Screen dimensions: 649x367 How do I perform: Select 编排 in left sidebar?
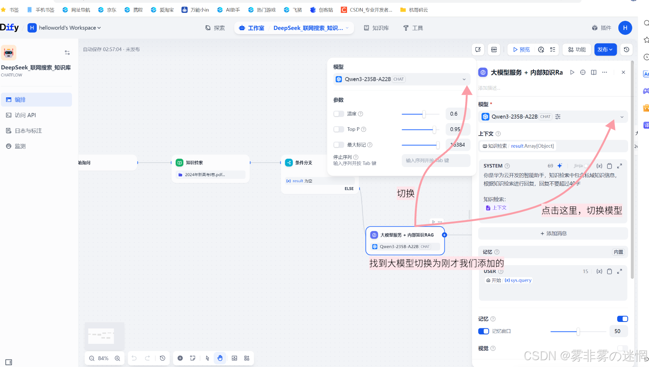[x=36, y=100]
